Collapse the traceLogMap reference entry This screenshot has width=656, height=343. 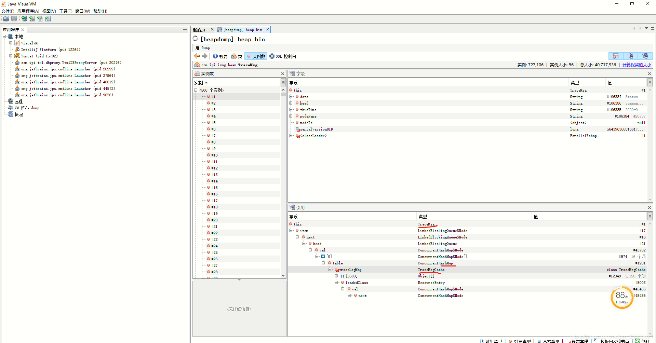[330, 270]
